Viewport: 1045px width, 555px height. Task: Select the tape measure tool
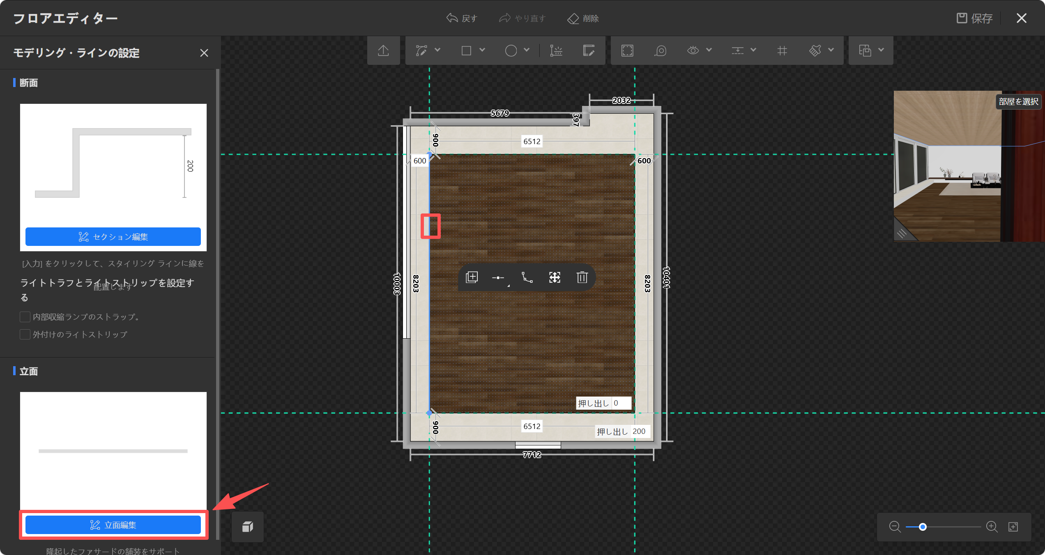660,50
